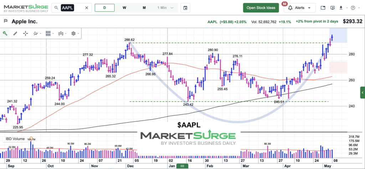This screenshot has width=365, height=169.
Task: Switch to the D daily timeframe
Action: point(104,8)
